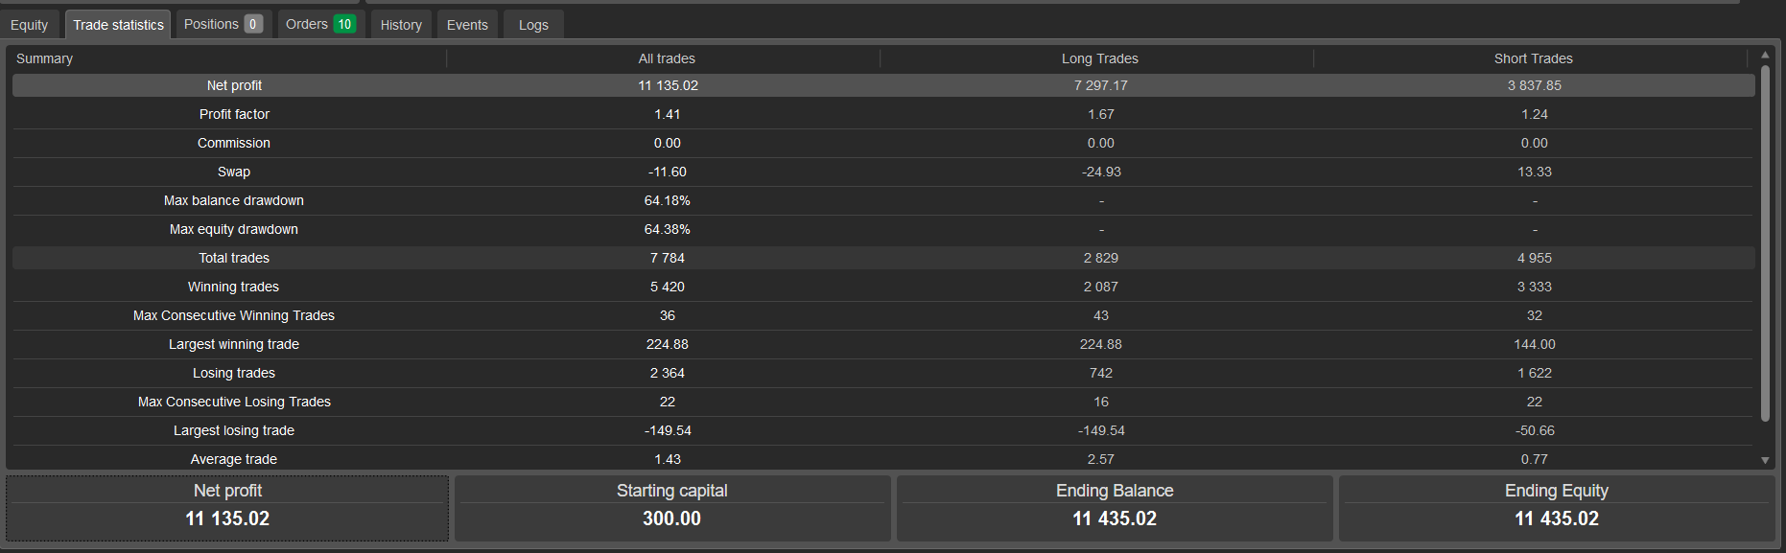Show the Logs tab

point(533,25)
